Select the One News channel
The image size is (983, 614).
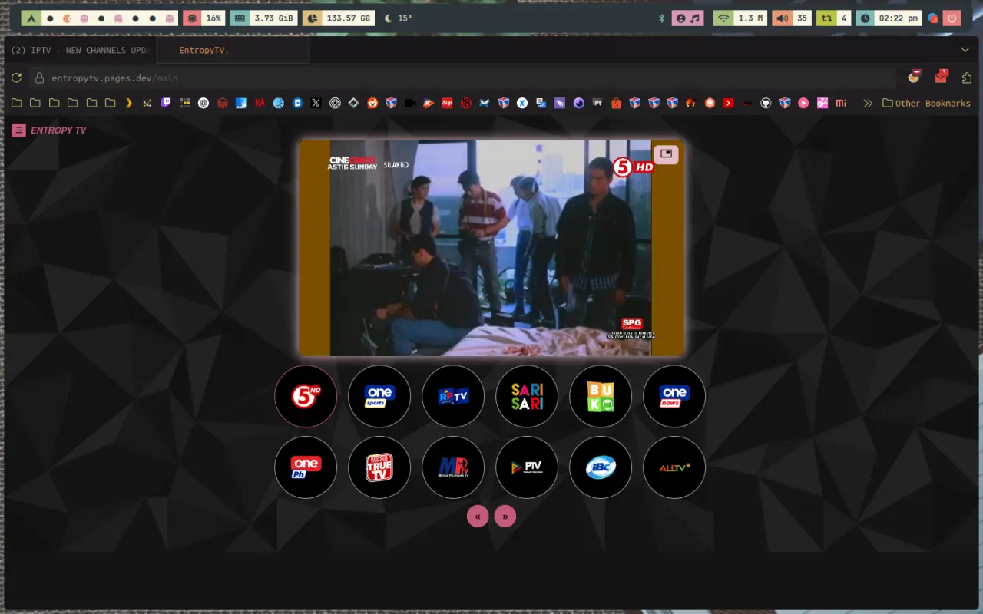(674, 396)
